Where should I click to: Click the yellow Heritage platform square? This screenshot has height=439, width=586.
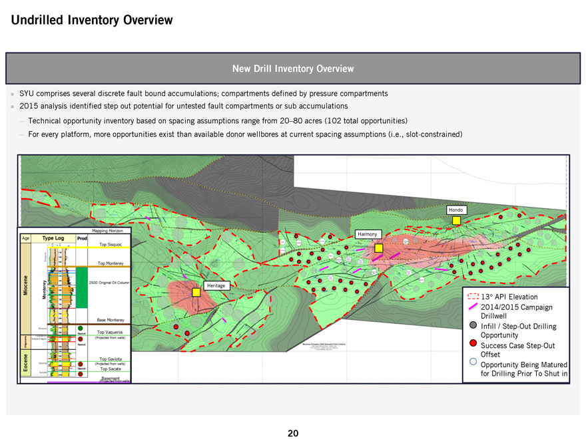197,290
